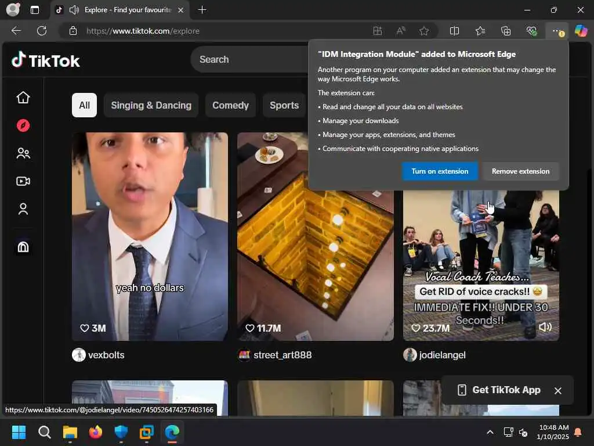Screen dimensions: 594x446
Task: Unmute jodielangel video speaker icon
Action: click(x=545, y=328)
